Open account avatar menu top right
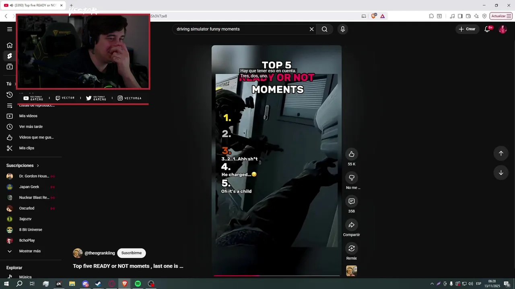This screenshot has width=515, height=289. pos(503,29)
